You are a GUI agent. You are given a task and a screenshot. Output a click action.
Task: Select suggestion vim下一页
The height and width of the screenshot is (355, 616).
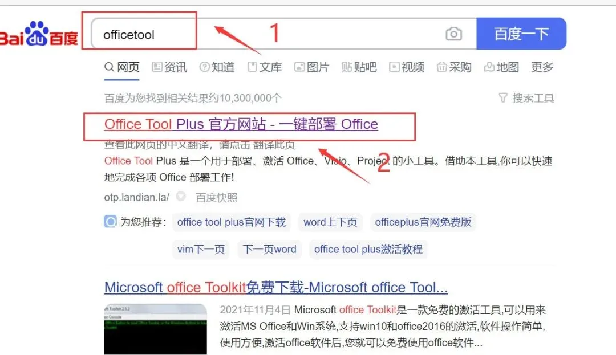201,249
